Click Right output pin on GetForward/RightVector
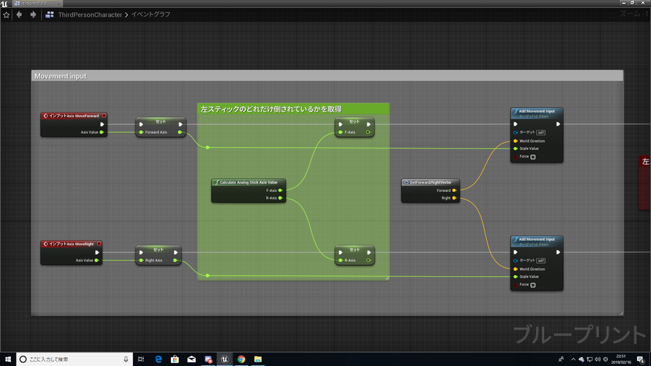Screen dimensions: 651x366 454,198
